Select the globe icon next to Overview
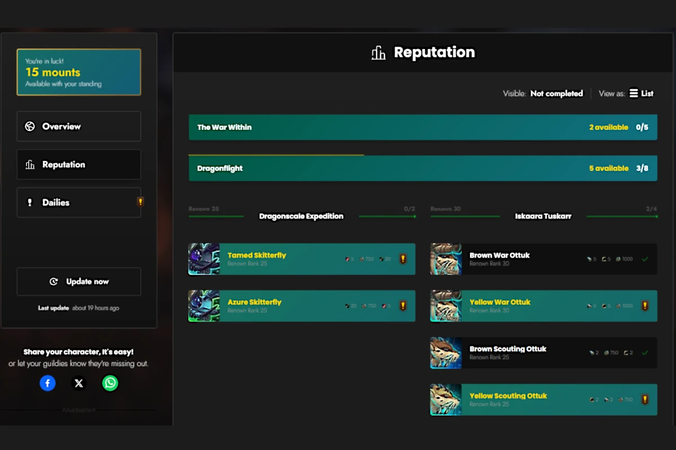Image resolution: width=676 pixels, height=450 pixels. [x=30, y=126]
